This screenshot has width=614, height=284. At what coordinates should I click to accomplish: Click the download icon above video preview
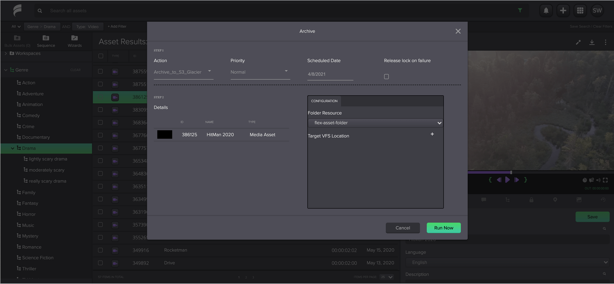pos(592,42)
